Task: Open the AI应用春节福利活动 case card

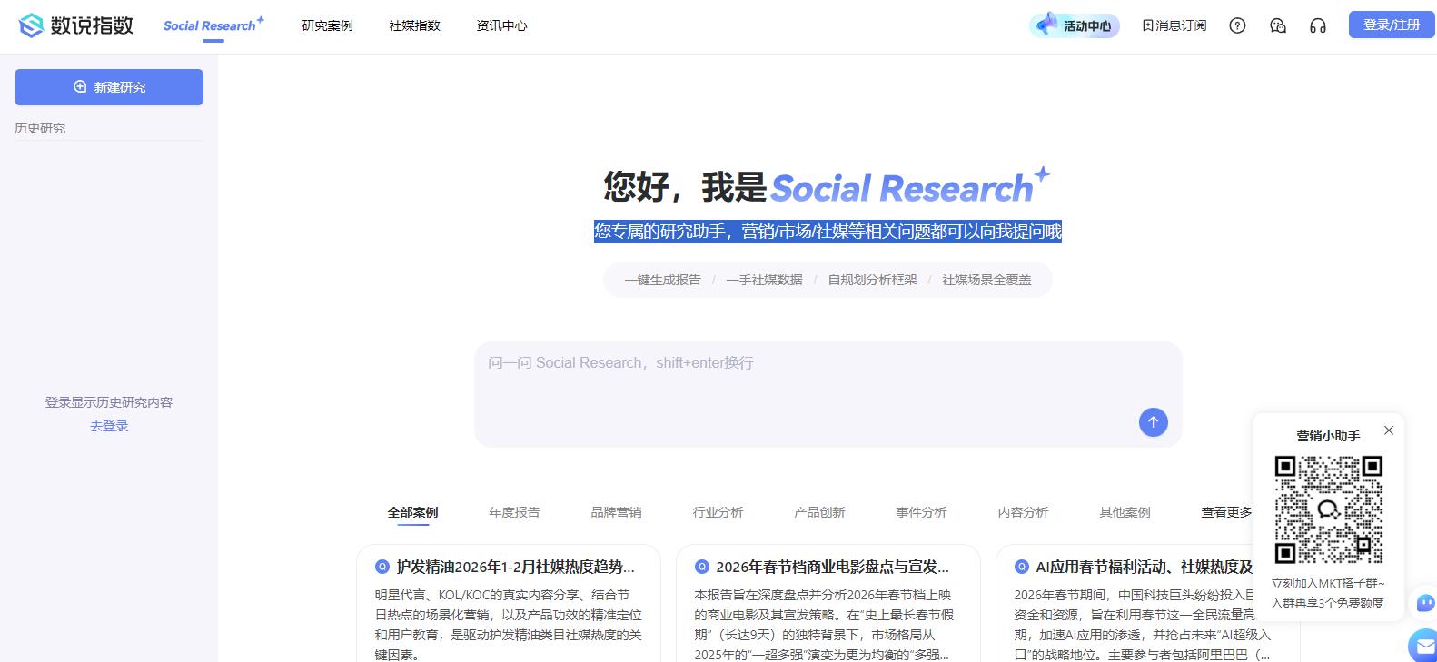Action: pos(1147,604)
